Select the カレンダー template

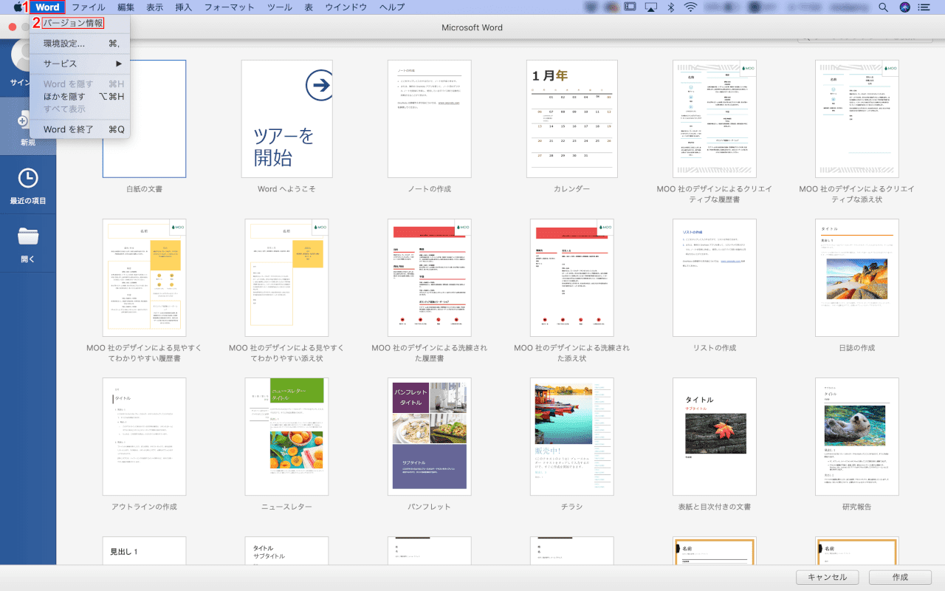pyautogui.click(x=572, y=119)
